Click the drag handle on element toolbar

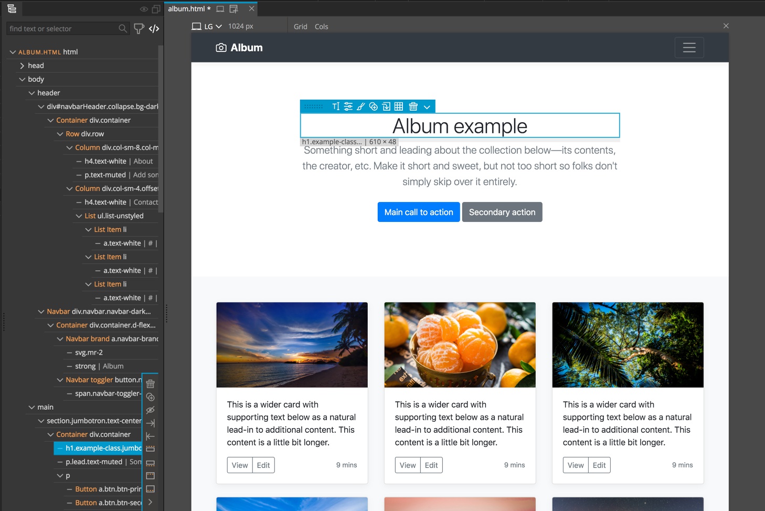[314, 107]
